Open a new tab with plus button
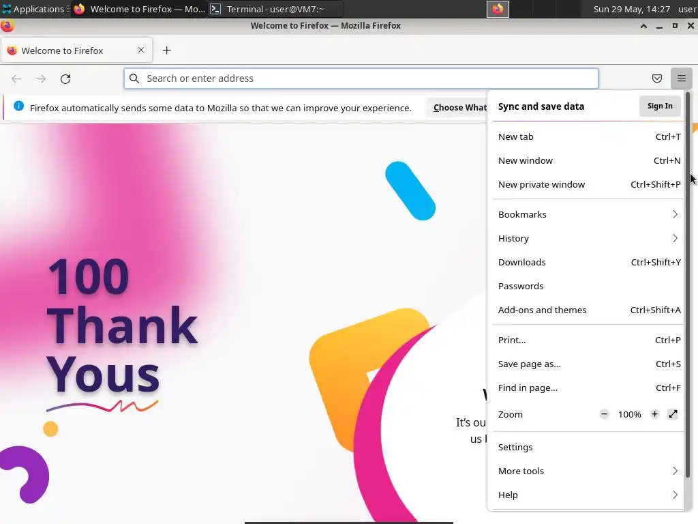 [166, 50]
